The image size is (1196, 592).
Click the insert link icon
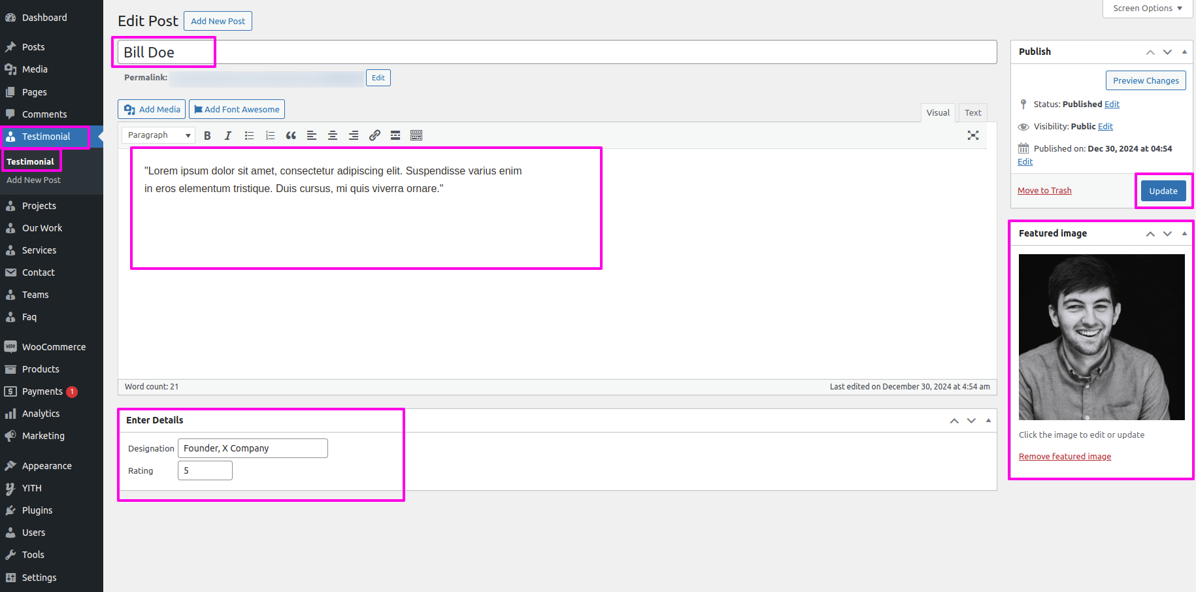click(x=374, y=135)
